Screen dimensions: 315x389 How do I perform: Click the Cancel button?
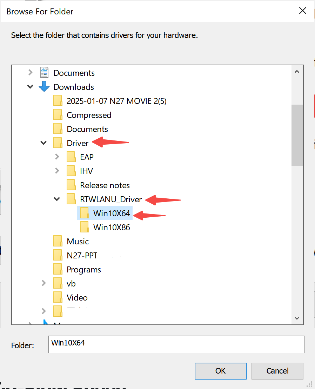tap(277, 371)
